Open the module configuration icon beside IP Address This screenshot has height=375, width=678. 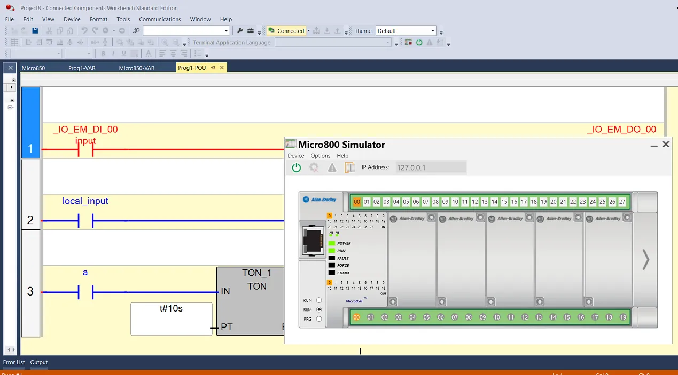pyautogui.click(x=349, y=167)
